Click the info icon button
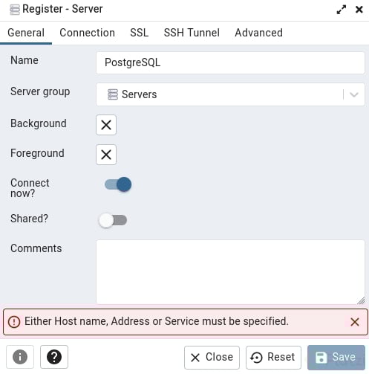The height and width of the screenshot is (374, 369). (20, 357)
